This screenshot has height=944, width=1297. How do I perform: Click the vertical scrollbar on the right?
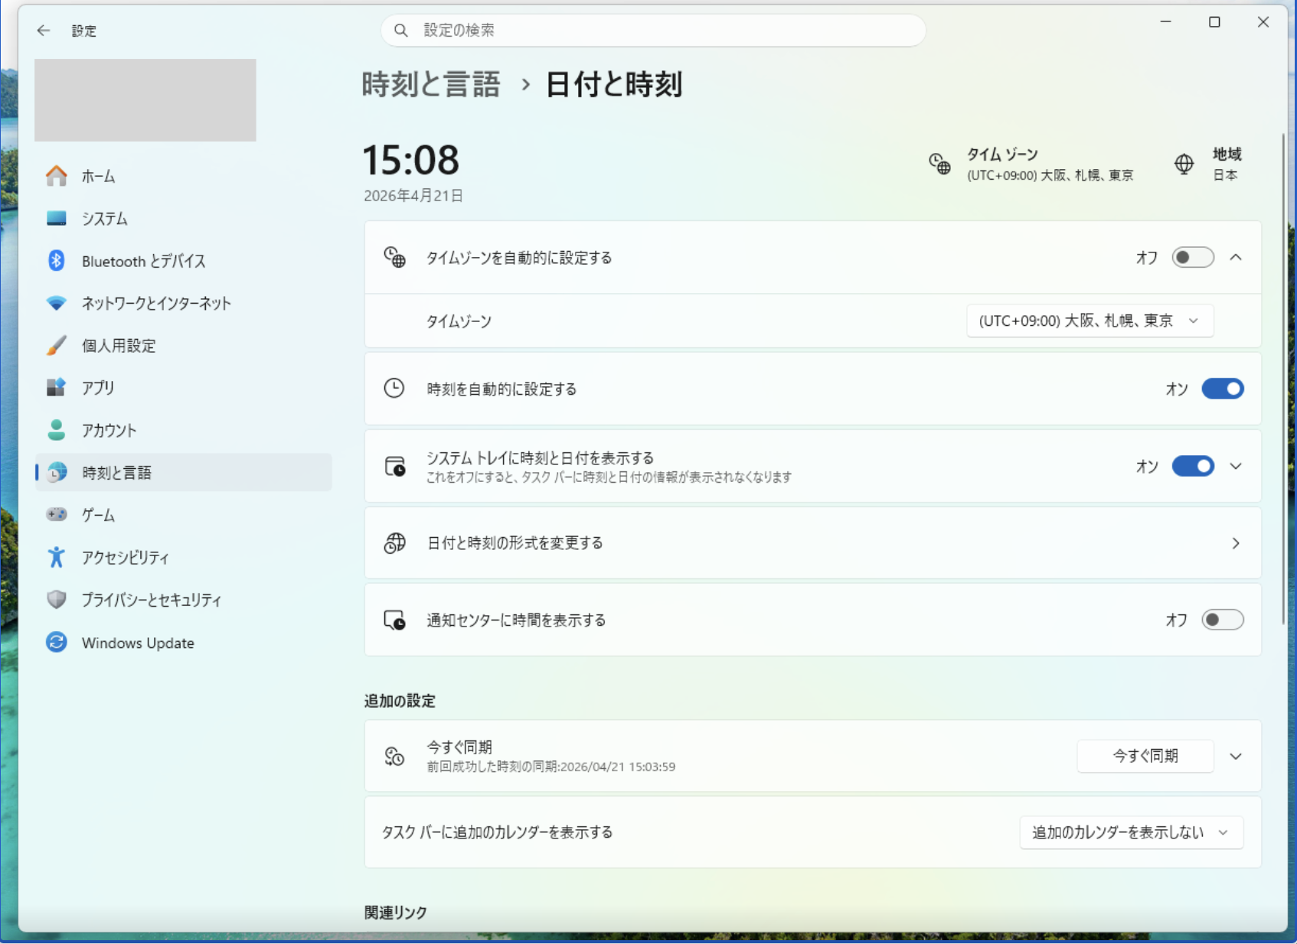[x=1283, y=382]
